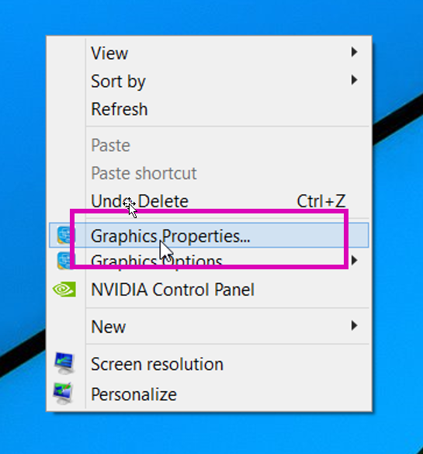
Task: Open the View menu entry
Action: pyautogui.click(x=209, y=53)
